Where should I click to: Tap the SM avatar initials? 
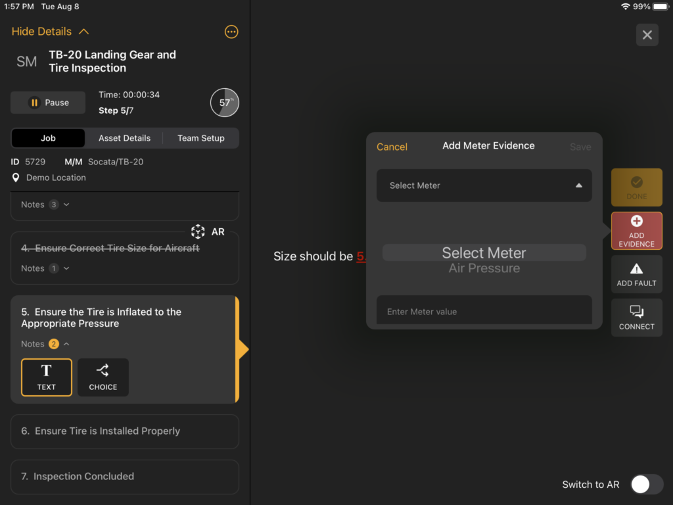pyautogui.click(x=26, y=61)
